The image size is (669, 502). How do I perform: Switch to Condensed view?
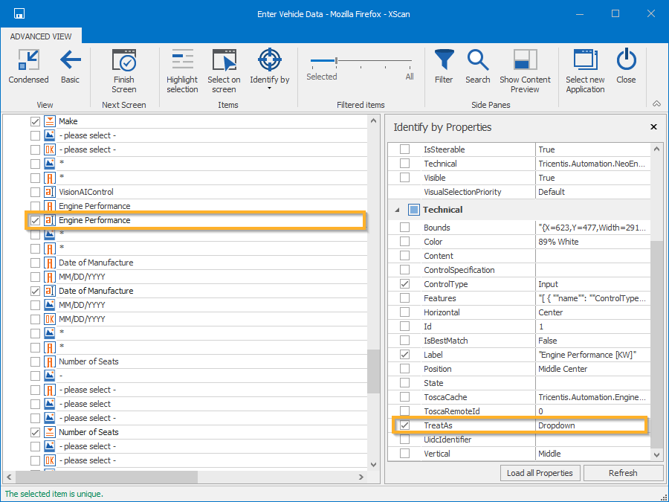[x=28, y=67]
